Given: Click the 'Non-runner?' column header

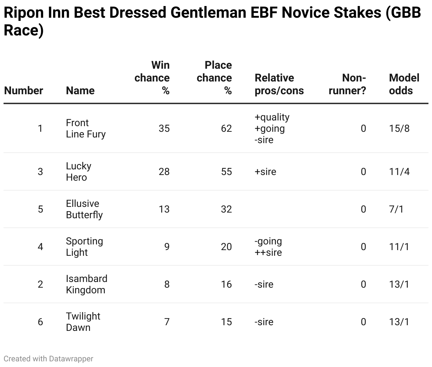Looking at the screenshot, I should tap(347, 84).
